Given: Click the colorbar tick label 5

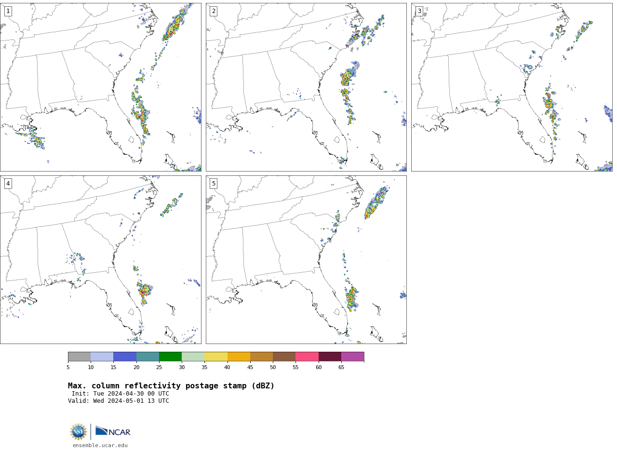Looking at the screenshot, I should [68, 368].
